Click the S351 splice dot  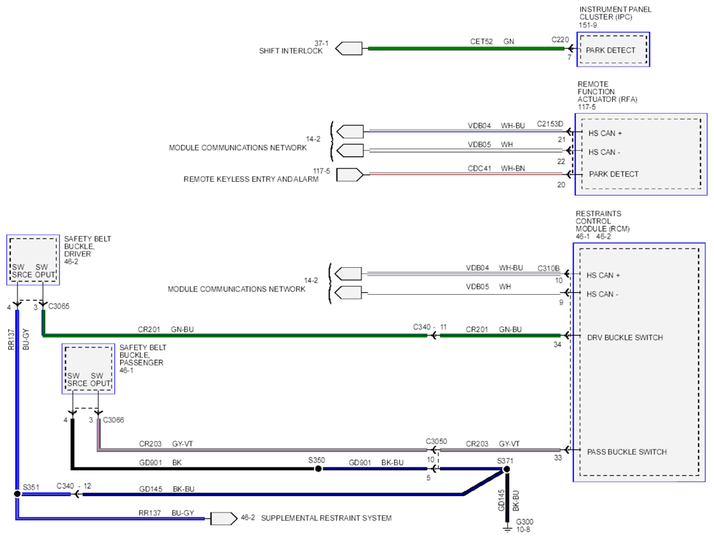(17, 494)
